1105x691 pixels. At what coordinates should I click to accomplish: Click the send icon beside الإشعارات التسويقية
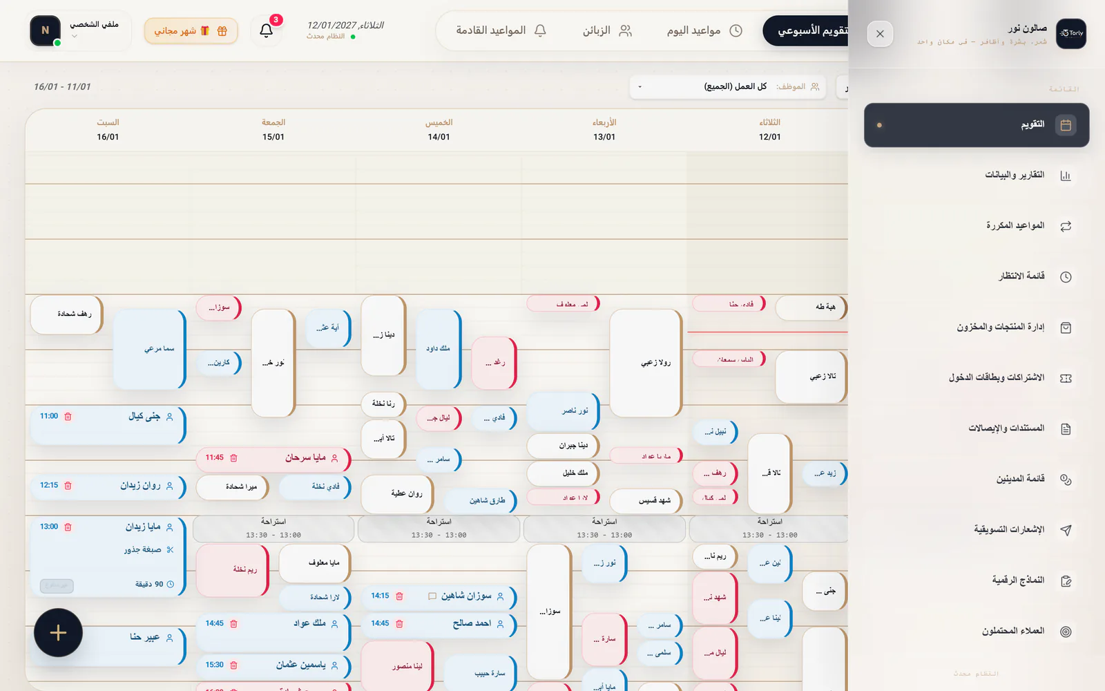tap(1066, 530)
